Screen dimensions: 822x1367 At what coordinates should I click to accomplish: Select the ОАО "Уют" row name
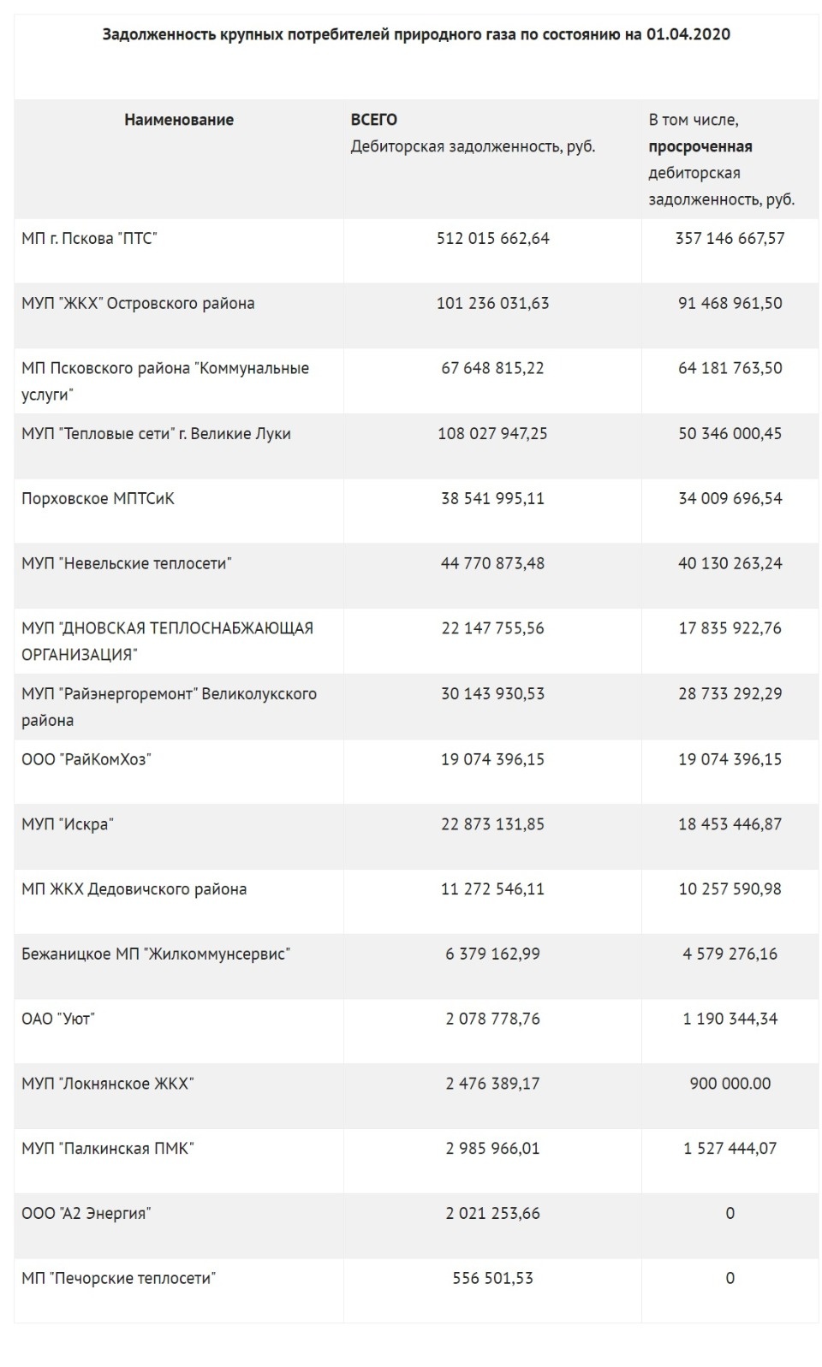58,1019
